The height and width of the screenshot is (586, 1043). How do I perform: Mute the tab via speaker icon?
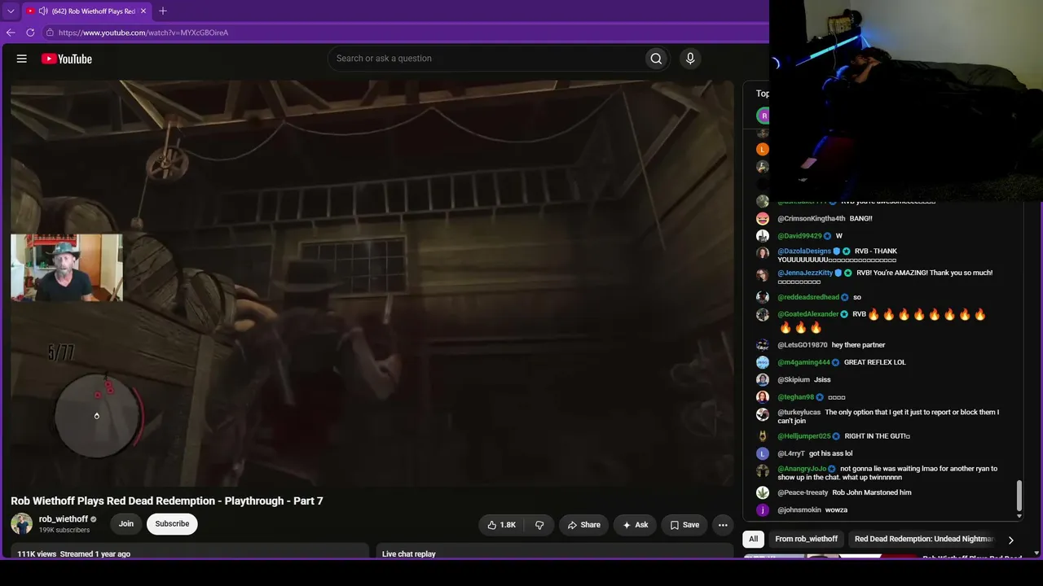pos(42,11)
